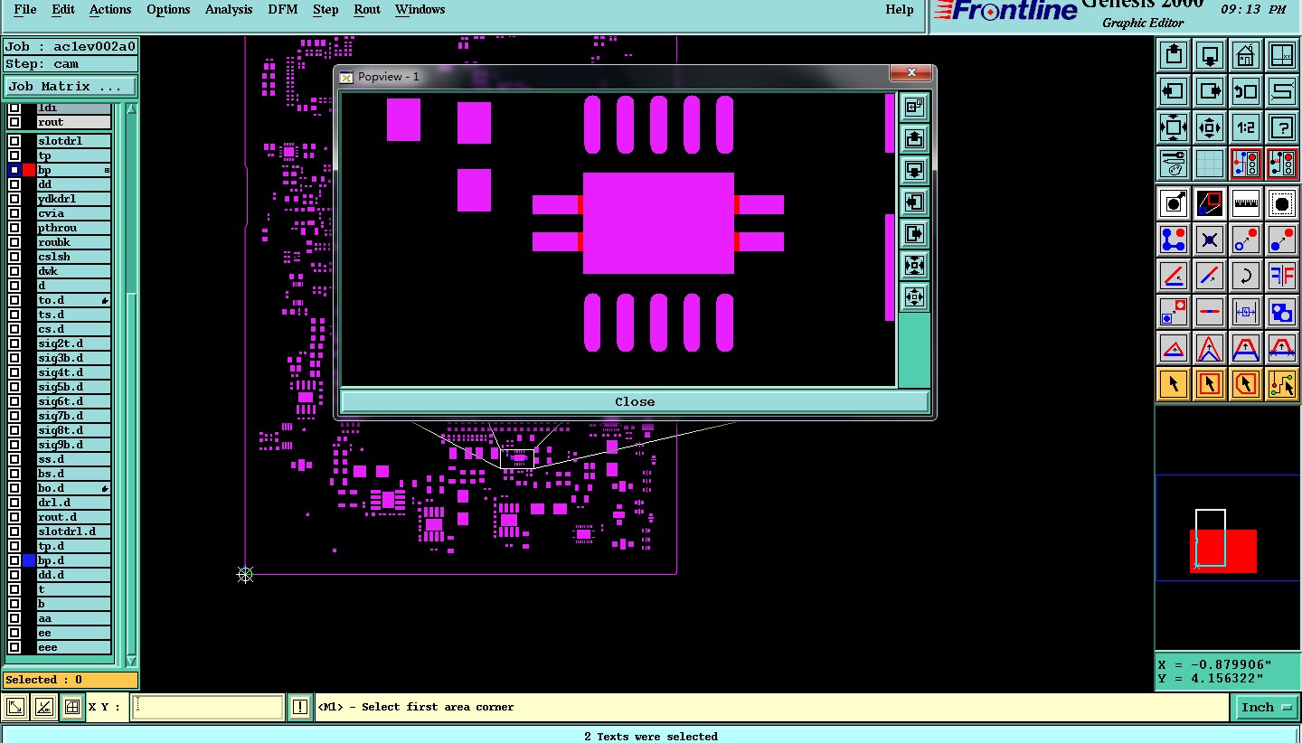Click the X Y coordinate input field
Screen dimensions: 1302x743
click(208, 707)
